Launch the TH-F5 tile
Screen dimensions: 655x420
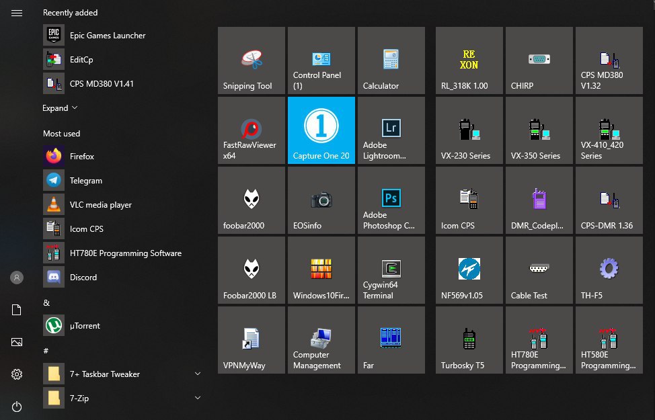click(609, 270)
